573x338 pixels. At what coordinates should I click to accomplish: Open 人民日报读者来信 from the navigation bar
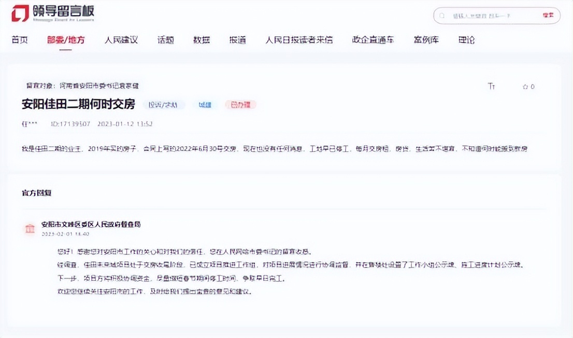tap(298, 40)
